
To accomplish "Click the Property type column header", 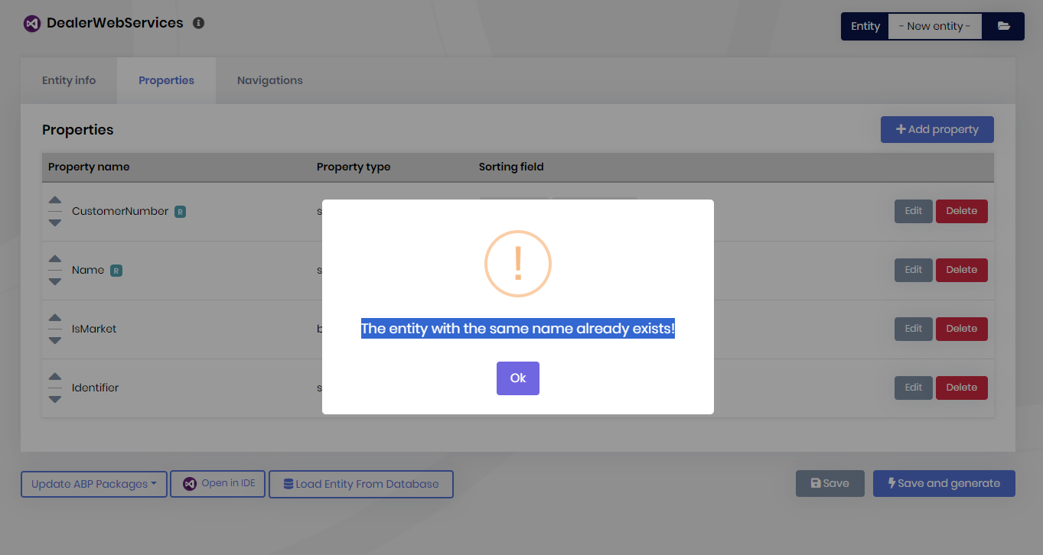I will [354, 167].
